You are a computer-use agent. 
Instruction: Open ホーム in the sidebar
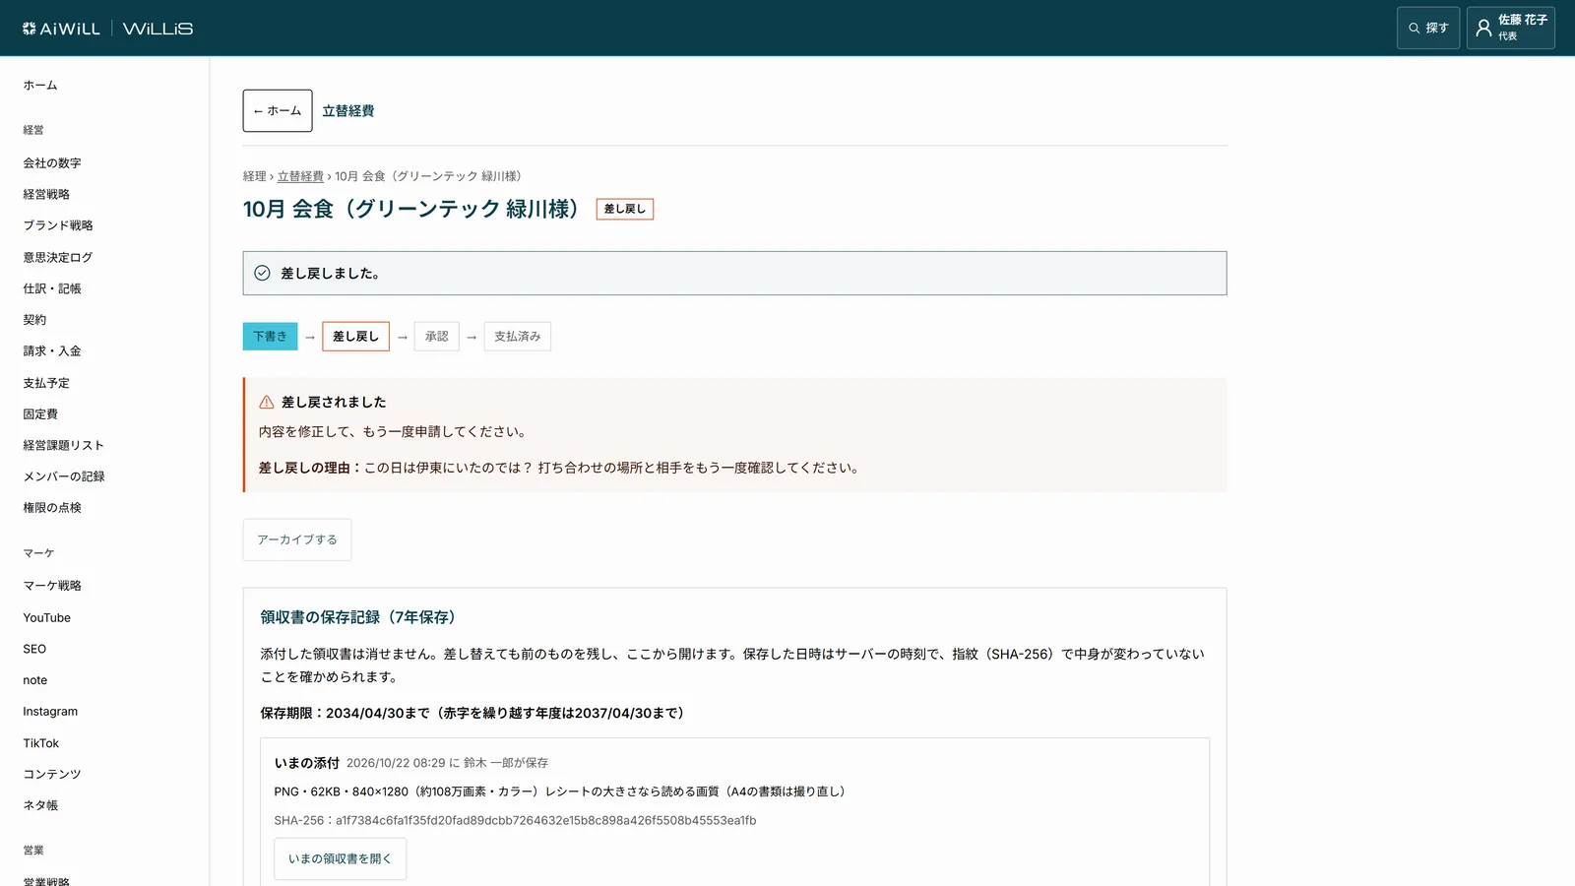click(40, 86)
